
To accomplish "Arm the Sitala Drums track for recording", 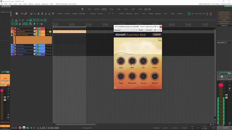I will point(15,35).
